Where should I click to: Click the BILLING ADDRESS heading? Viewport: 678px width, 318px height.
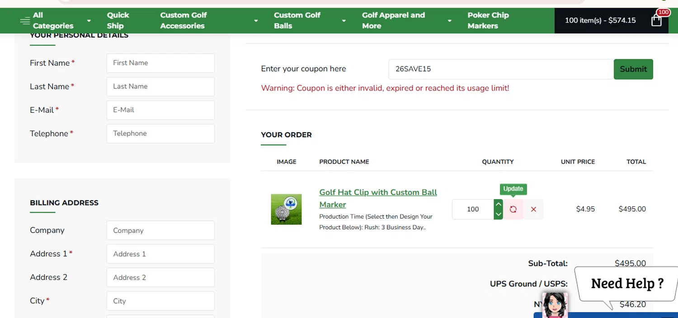click(64, 203)
